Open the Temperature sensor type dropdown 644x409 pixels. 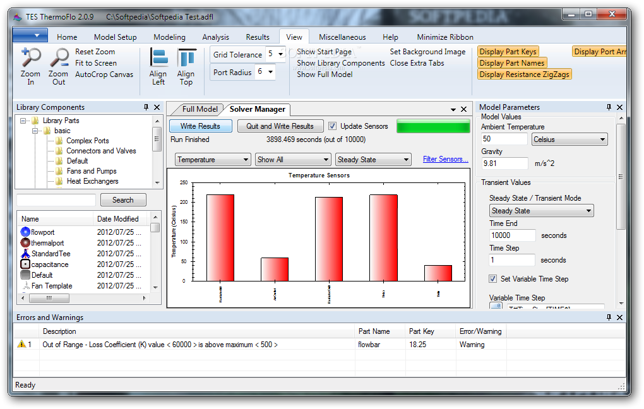pos(212,159)
